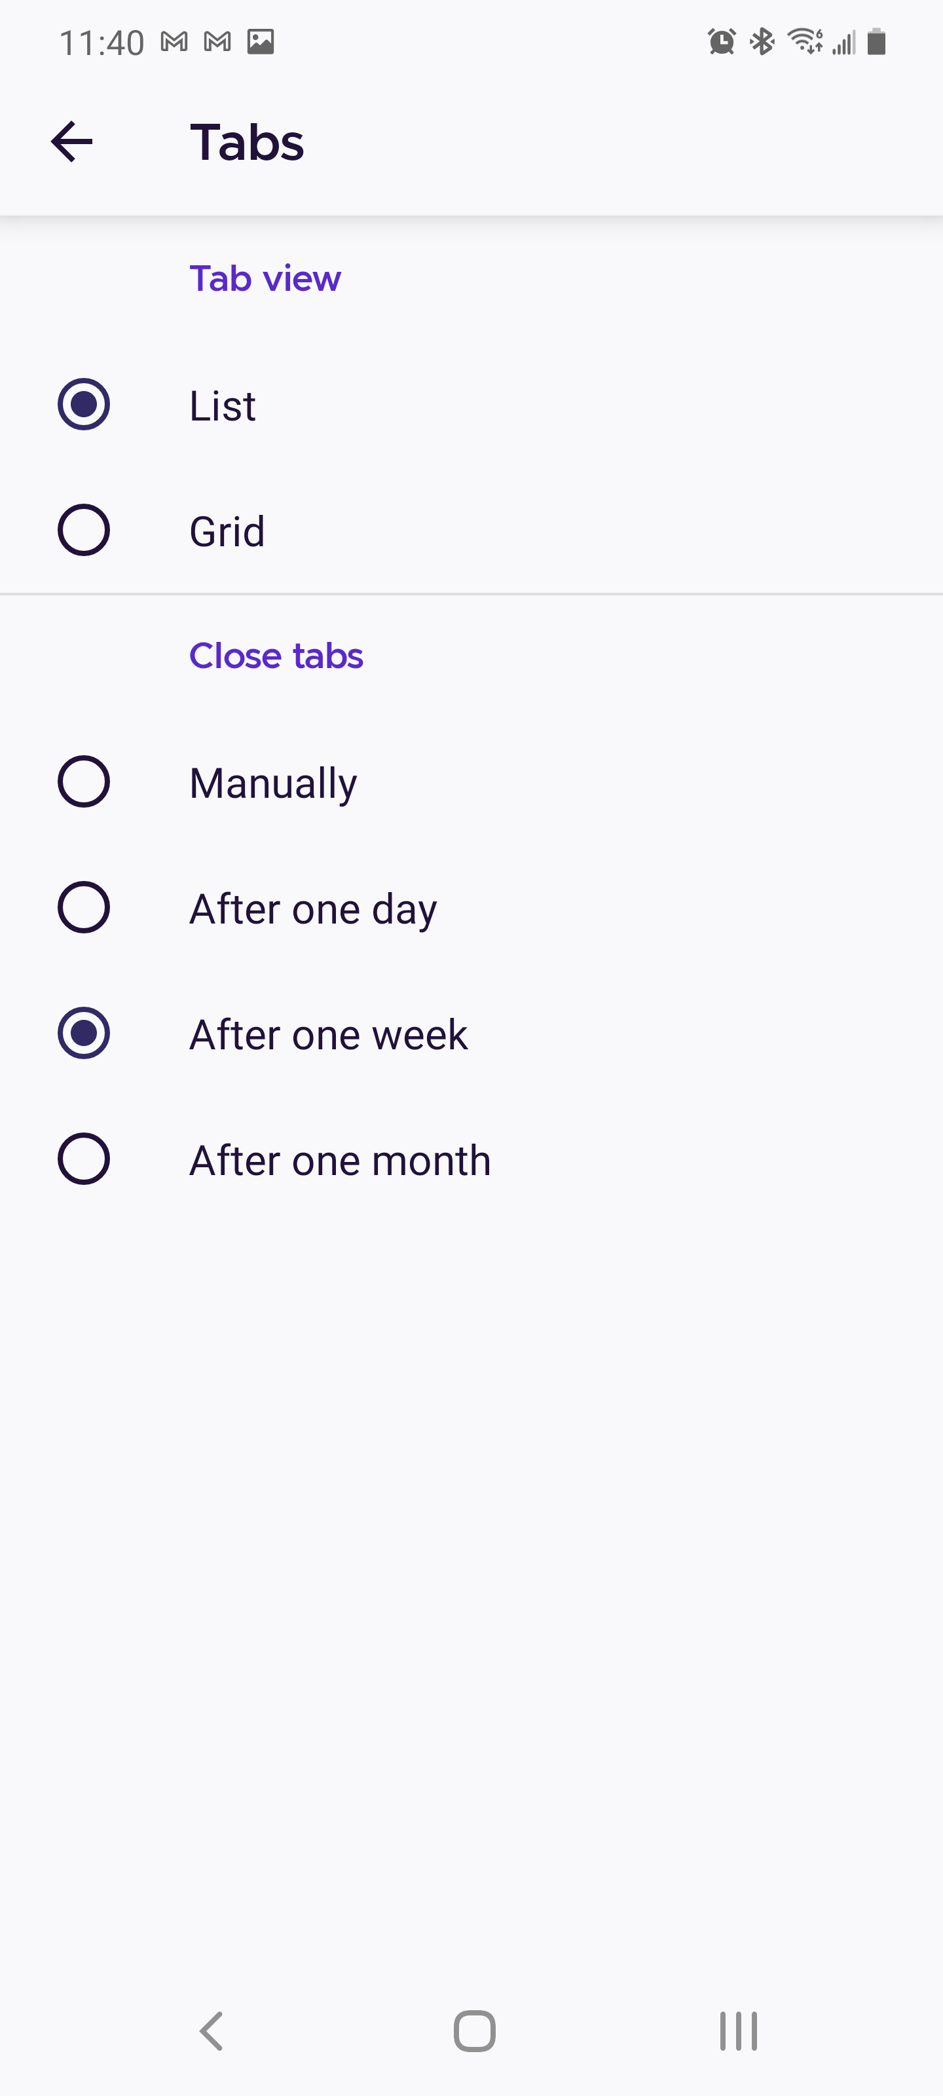The height and width of the screenshot is (2096, 943).
Task: Tap the battery icon in status bar
Action: pos(876,43)
